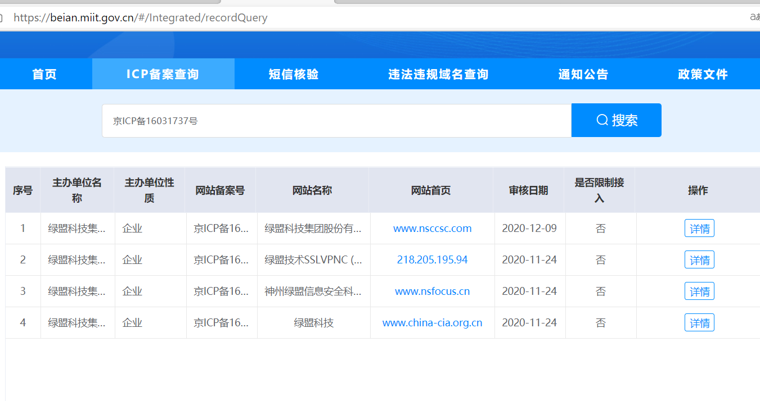
Task: Click audit date 2020-11-24 in row 4
Action: [x=529, y=323]
